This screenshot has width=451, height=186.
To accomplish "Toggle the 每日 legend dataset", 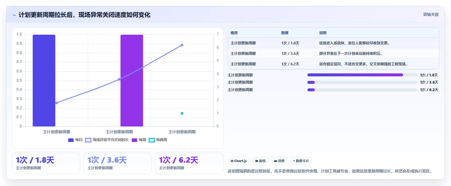I will pyautogui.click(x=75, y=140).
